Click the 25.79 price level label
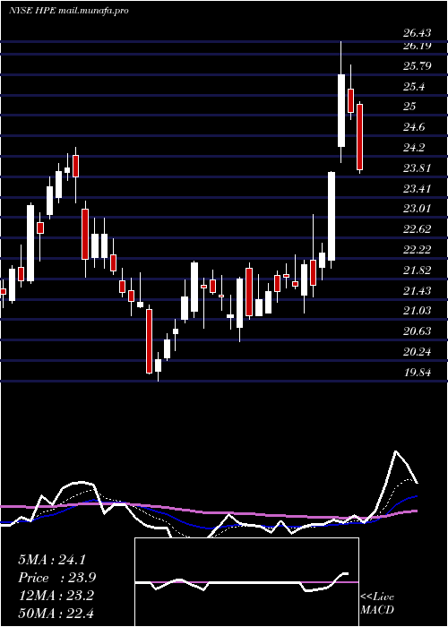 [x=418, y=65]
